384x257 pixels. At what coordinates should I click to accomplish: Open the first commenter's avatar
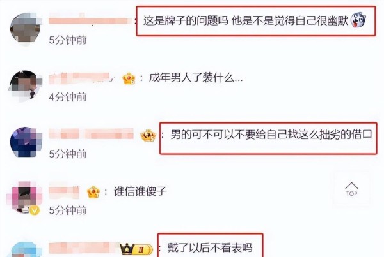coord(26,29)
